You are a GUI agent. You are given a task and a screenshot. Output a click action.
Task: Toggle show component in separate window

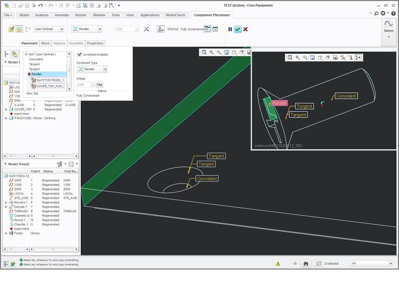coord(208,29)
